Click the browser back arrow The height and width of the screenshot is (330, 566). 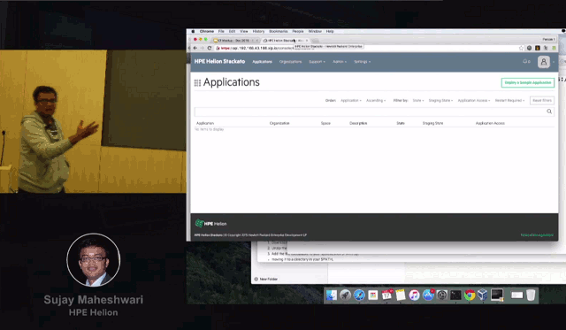(x=195, y=48)
